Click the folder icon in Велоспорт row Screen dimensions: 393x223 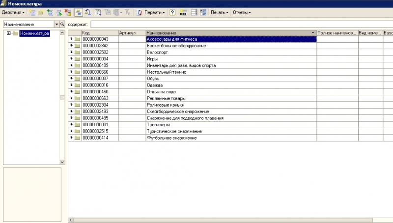coord(77,53)
